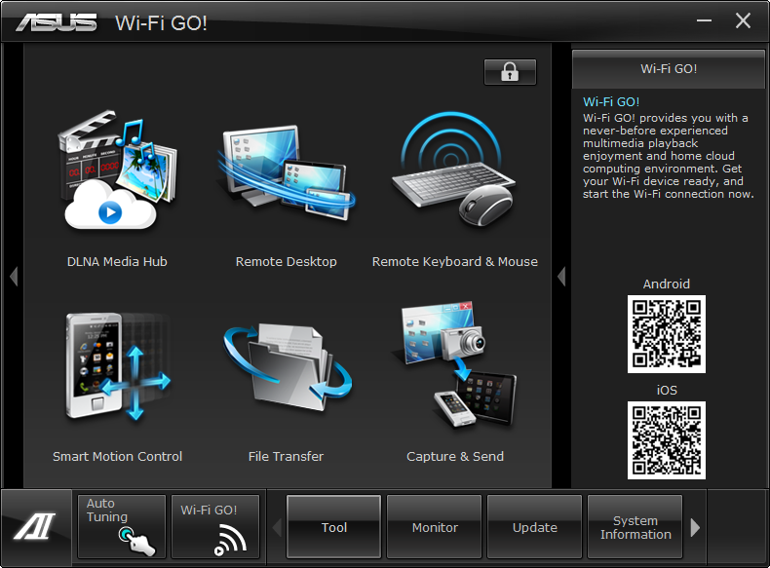The height and width of the screenshot is (568, 770).
Task: Click the Android label text
Action: [x=667, y=284]
